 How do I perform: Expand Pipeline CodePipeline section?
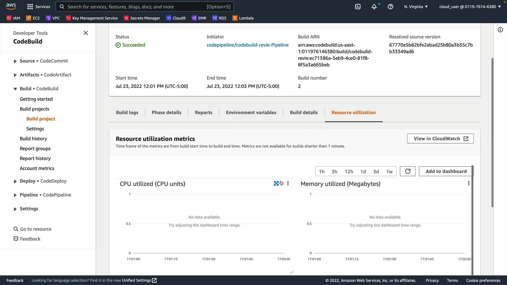(x=15, y=195)
